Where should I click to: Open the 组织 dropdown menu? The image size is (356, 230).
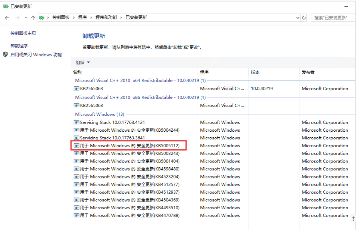(x=83, y=62)
